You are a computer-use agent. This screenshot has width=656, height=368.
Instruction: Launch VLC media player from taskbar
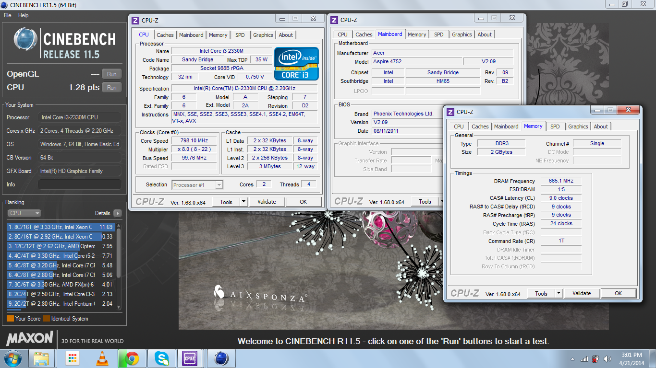tap(102, 358)
